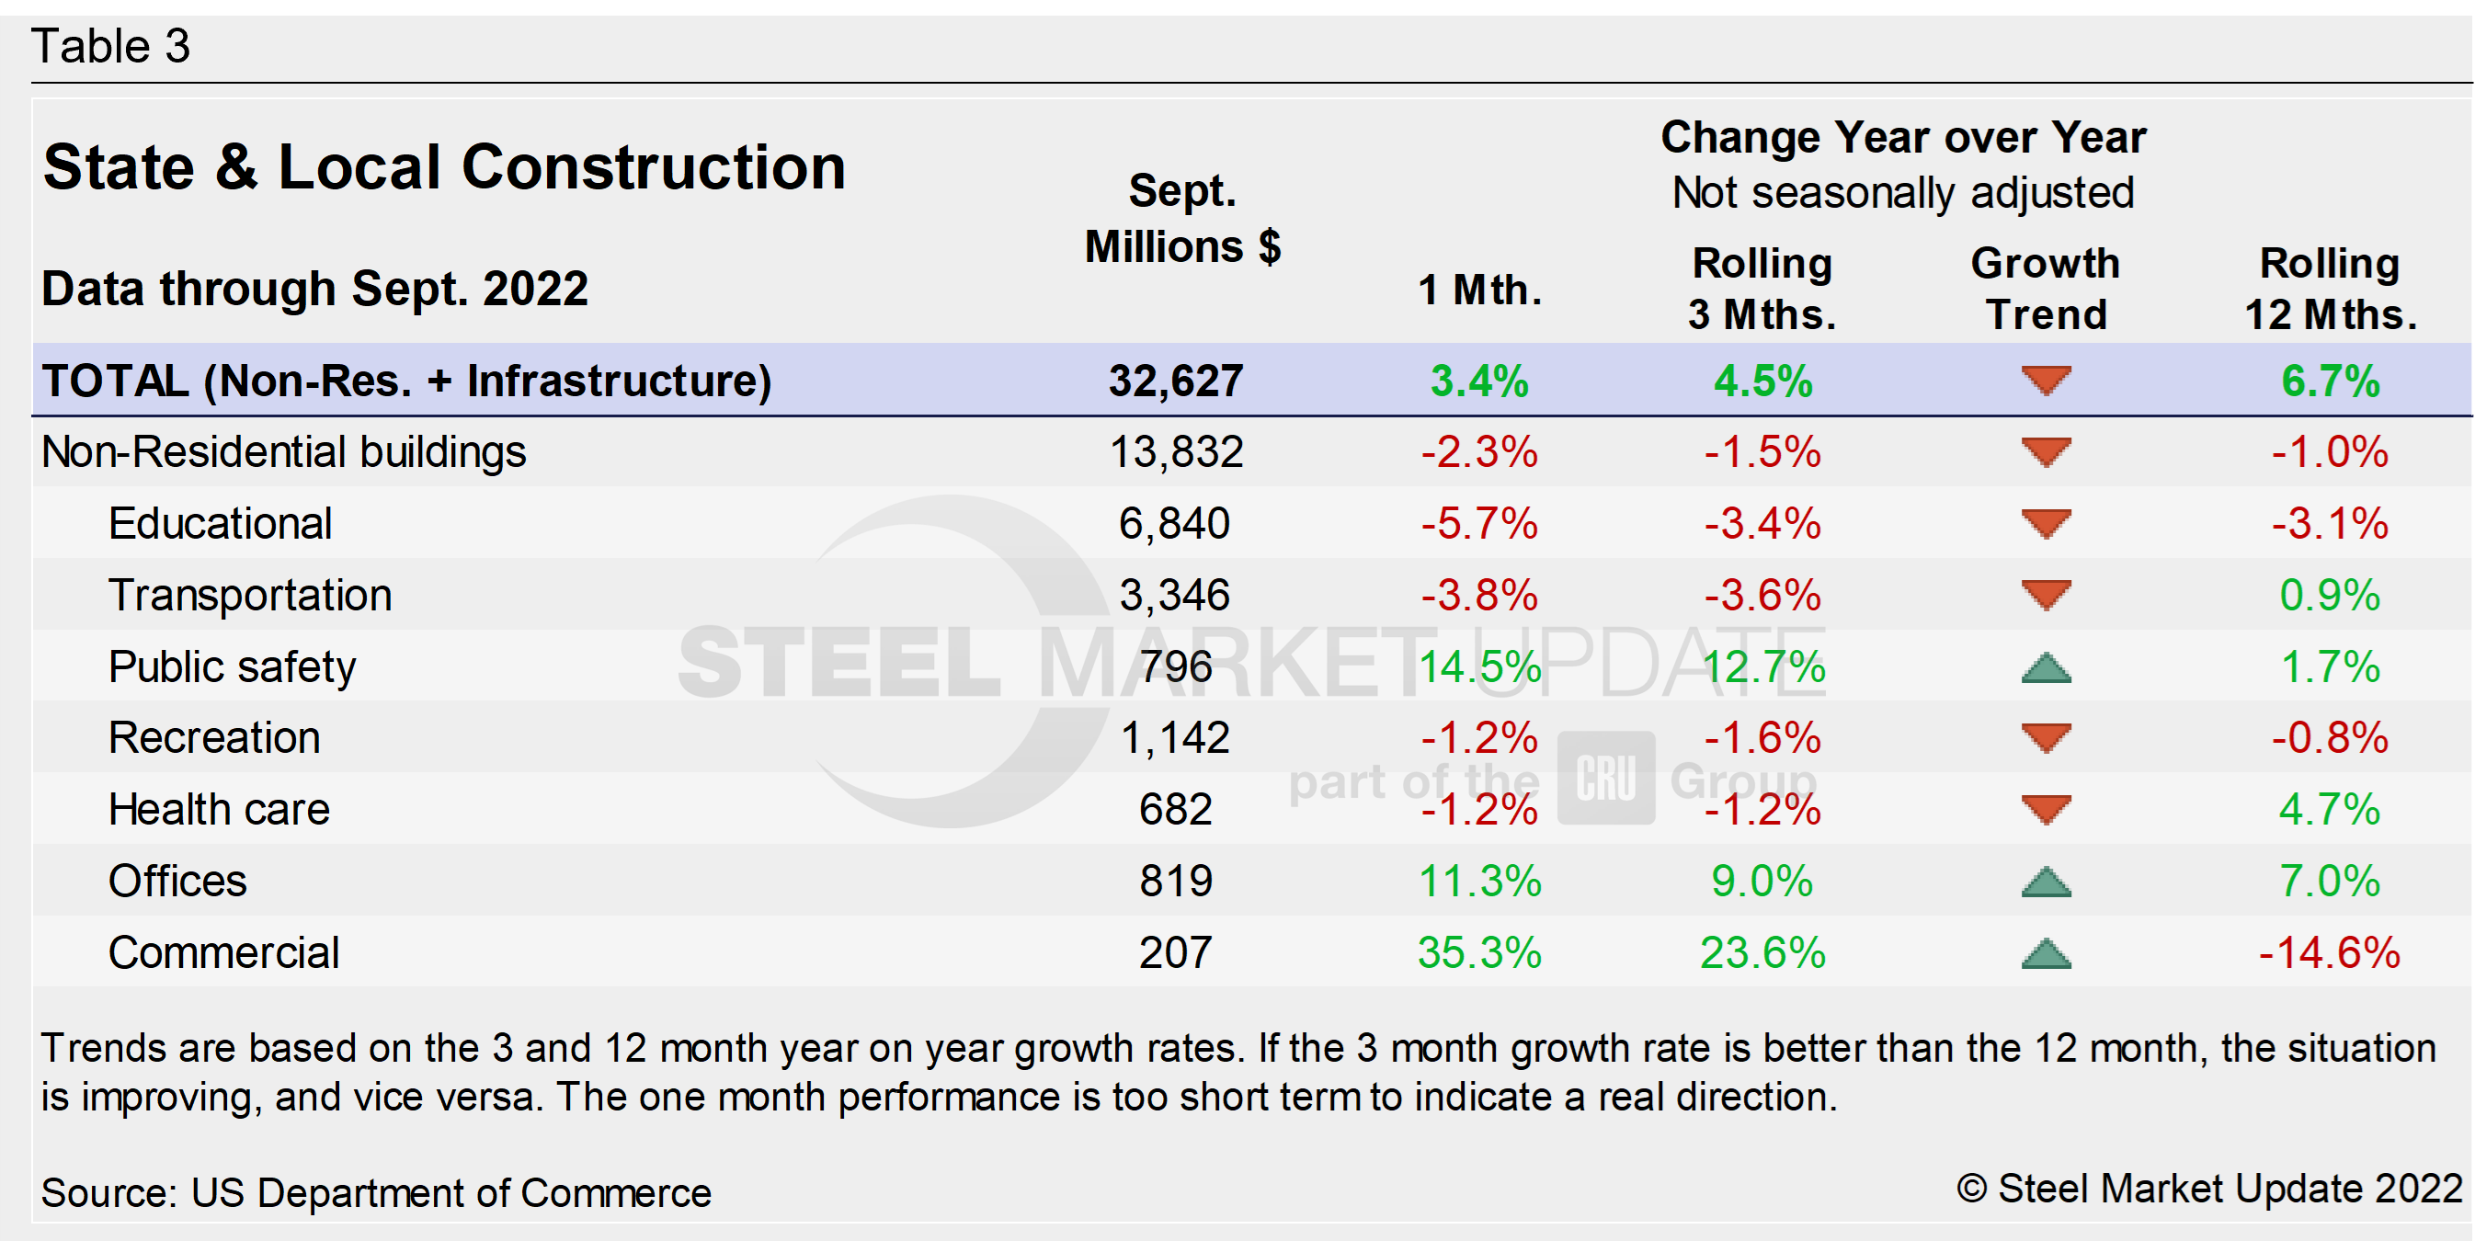Click the CRU logo in the watermark
This screenshot has height=1241, width=2475.
coord(1605,777)
